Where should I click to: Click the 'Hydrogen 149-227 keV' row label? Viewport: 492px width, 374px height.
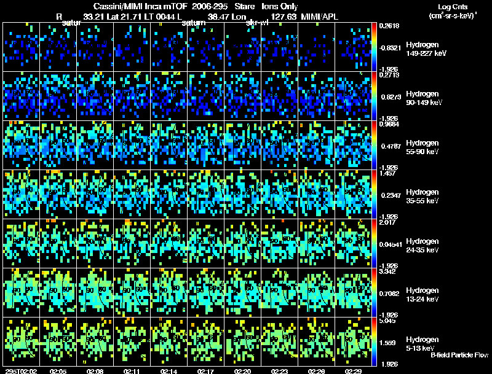[x=426, y=49]
